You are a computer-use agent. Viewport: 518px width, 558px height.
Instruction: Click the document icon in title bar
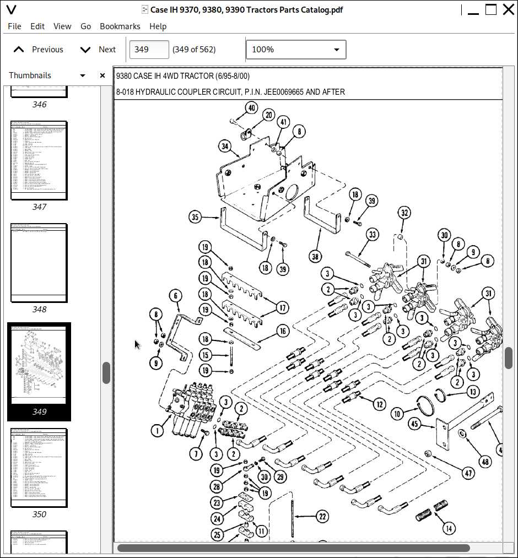click(x=144, y=9)
